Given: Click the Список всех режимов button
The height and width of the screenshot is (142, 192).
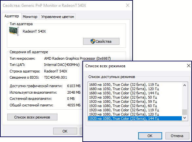Looking at the screenshot, I should coord(32,117).
